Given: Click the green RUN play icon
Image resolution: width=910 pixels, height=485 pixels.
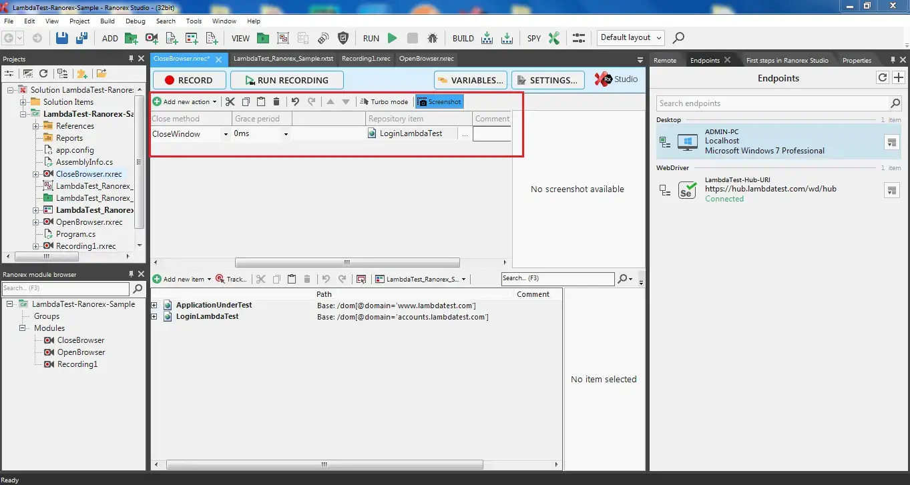Looking at the screenshot, I should pos(393,38).
